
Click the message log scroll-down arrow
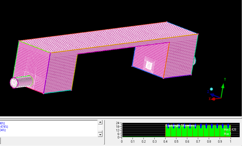point(100,134)
